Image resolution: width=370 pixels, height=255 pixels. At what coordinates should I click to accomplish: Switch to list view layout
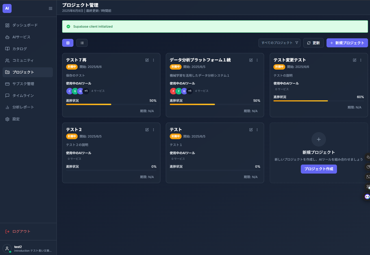[82, 43]
